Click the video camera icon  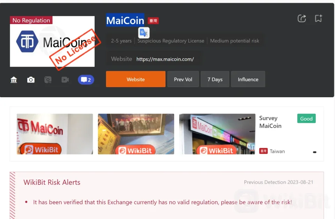65,80
